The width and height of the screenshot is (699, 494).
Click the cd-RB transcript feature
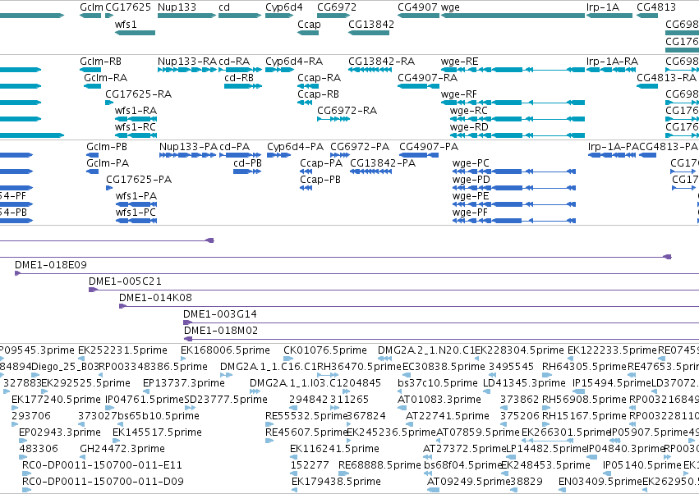pos(243,86)
